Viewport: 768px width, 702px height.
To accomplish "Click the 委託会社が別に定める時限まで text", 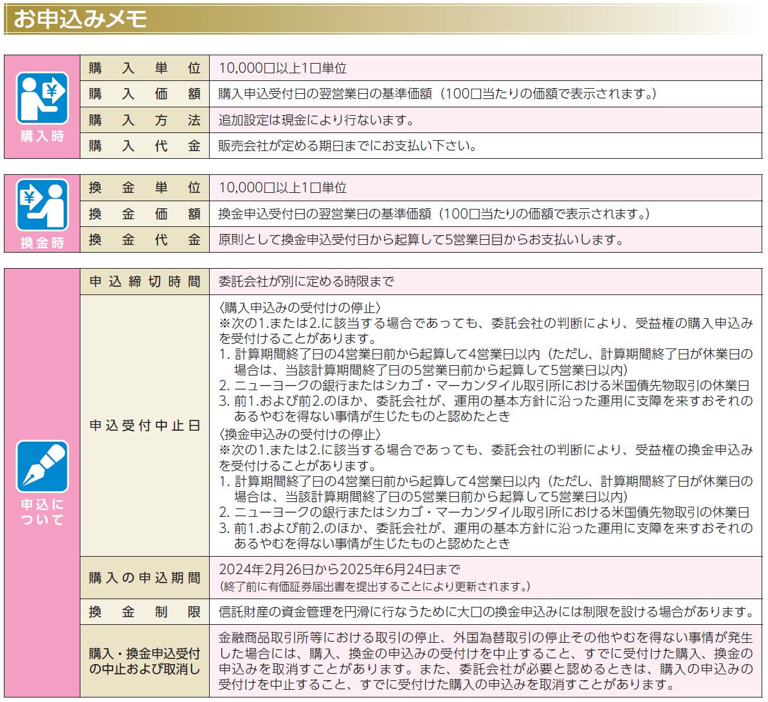I will point(306,282).
